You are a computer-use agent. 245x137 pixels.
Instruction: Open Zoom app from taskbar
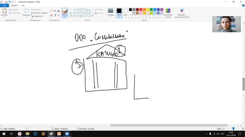(x=67, y=134)
